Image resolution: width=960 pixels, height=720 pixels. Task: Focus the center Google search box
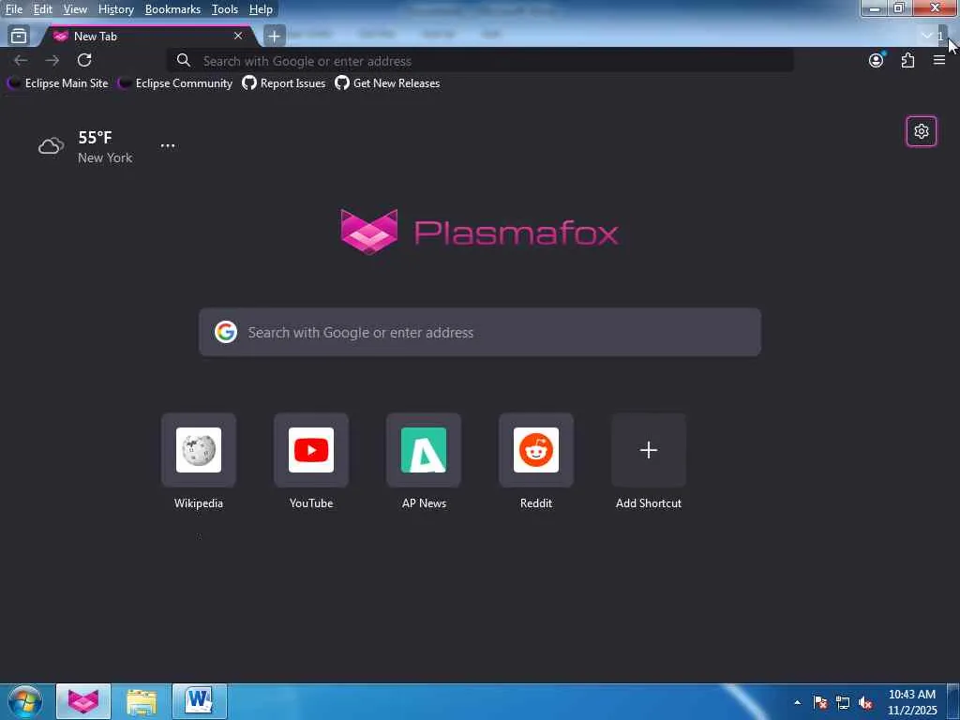[480, 332]
